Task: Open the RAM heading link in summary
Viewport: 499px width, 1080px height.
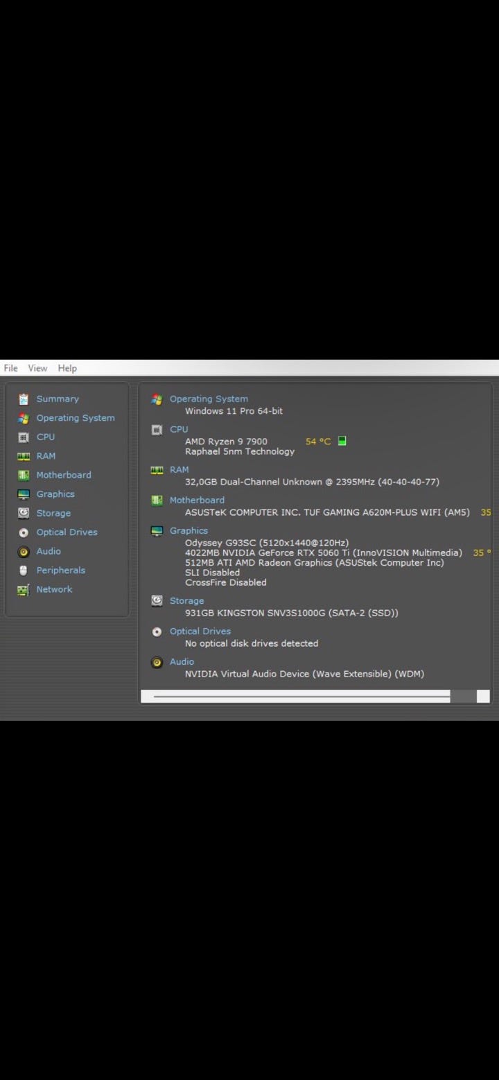Action: (x=180, y=470)
